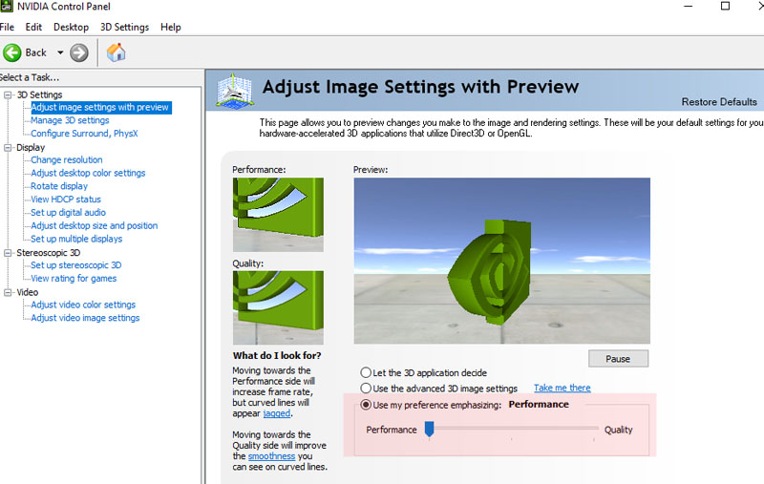Click the Quality sample thumbnail
Image resolution: width=764 pixels, height=484 pixels.
pyautogui.click(x=278, y=307)
